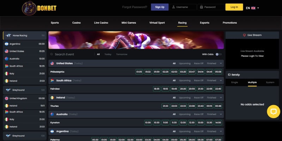Click the Forgot Password link
The width and height of the screenshot is (282, 141).
click(x=135, y=7)
